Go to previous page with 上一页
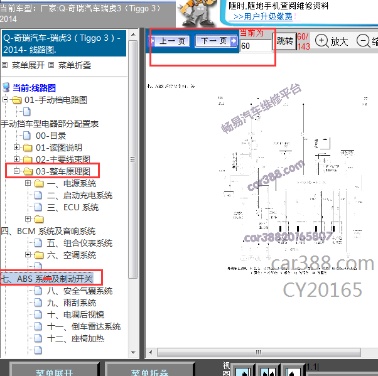 click(x=169, y=41)
